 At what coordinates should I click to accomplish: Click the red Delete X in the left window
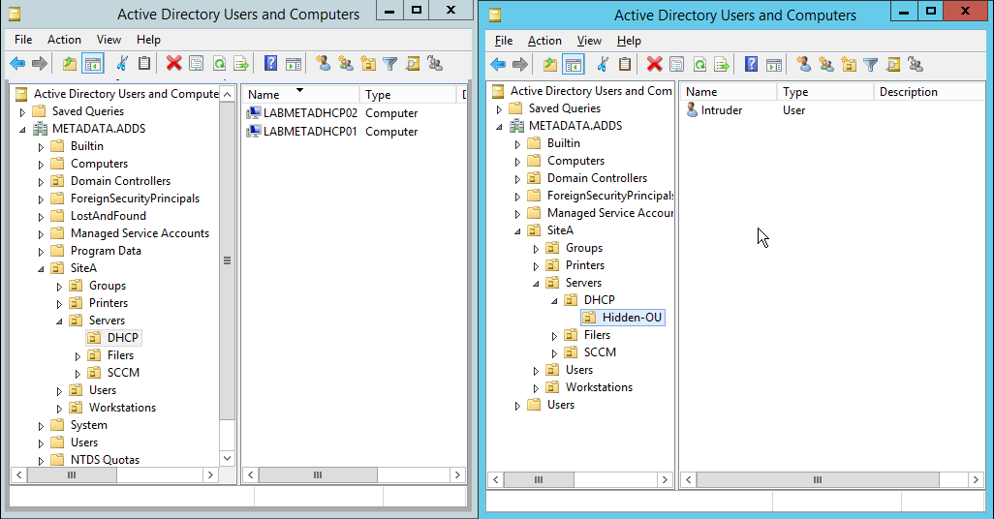(173, 63)
